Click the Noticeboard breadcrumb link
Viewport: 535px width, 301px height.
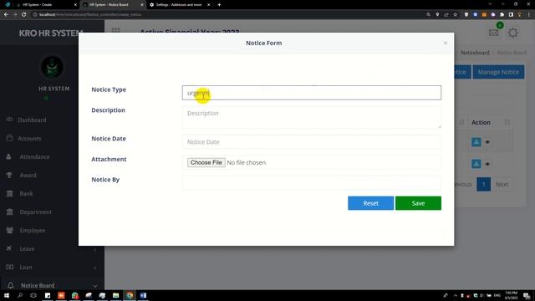pyautogui.click(x=475, y=53)
